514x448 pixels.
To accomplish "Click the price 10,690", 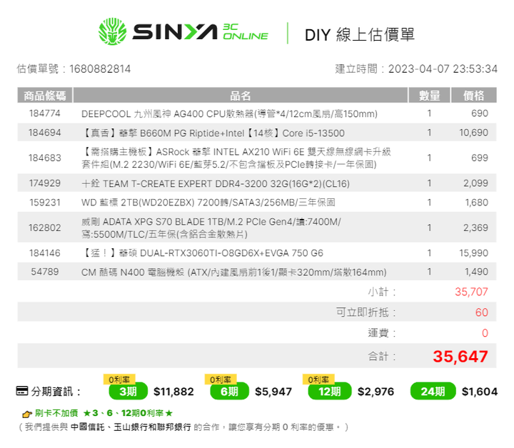I will click(x=474, y=133).
